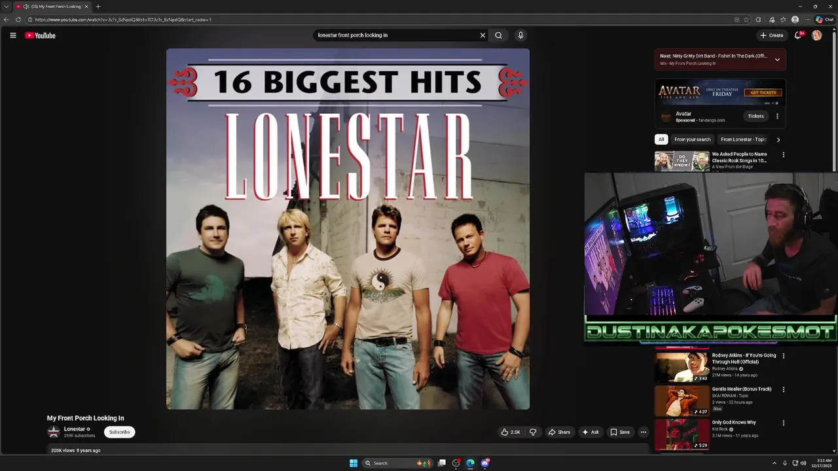Open the volume control in system tray
838x471 pixels.
(803, 463)
